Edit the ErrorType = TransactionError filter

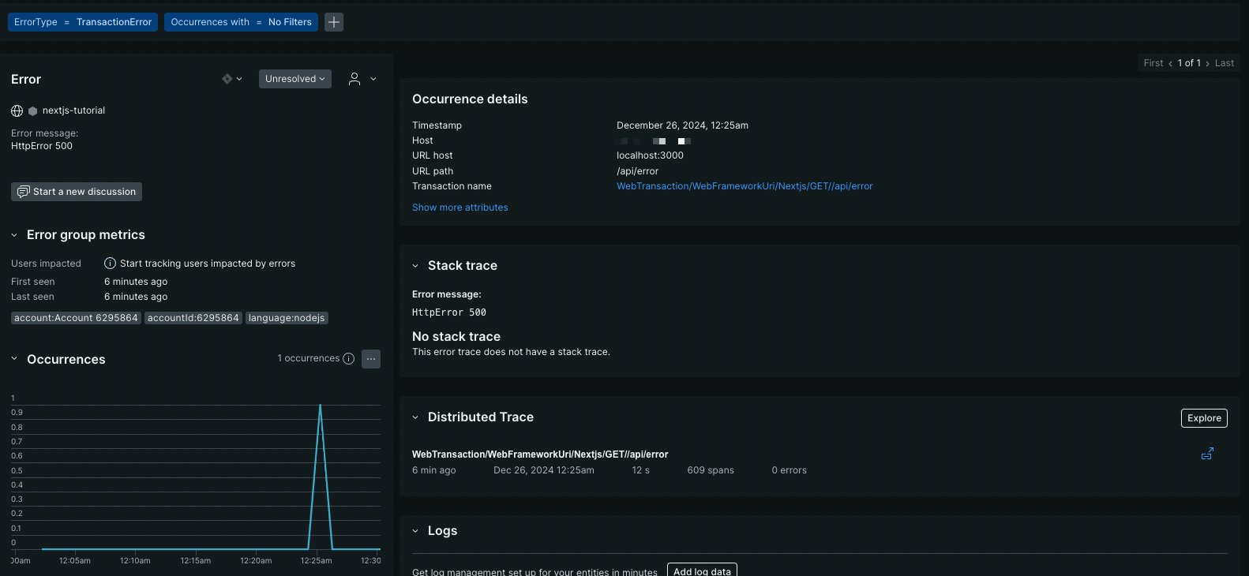coord(83,22)
